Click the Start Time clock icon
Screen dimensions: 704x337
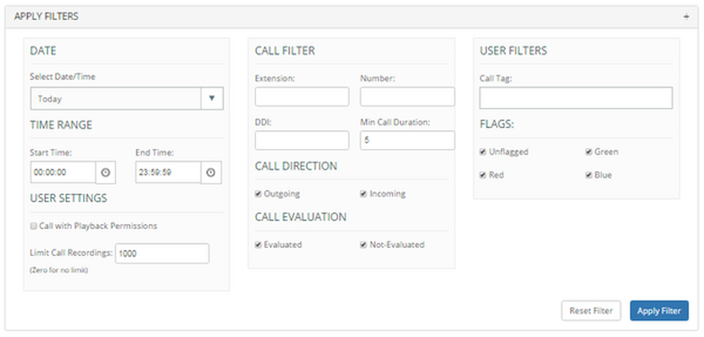point(106,173)
